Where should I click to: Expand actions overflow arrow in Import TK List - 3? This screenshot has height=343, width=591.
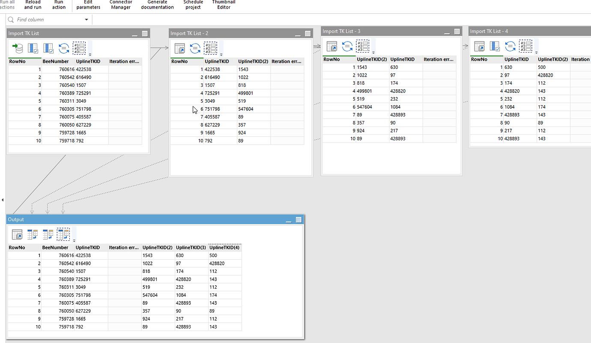click(x=373, y=53)
